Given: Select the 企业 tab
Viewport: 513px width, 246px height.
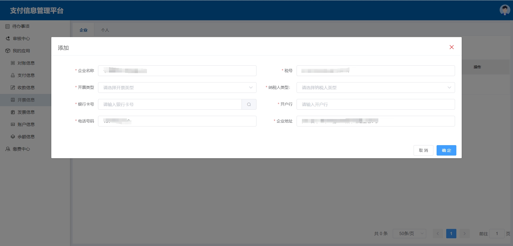Looking at the screenshot, I should click(x=83, y=30).
